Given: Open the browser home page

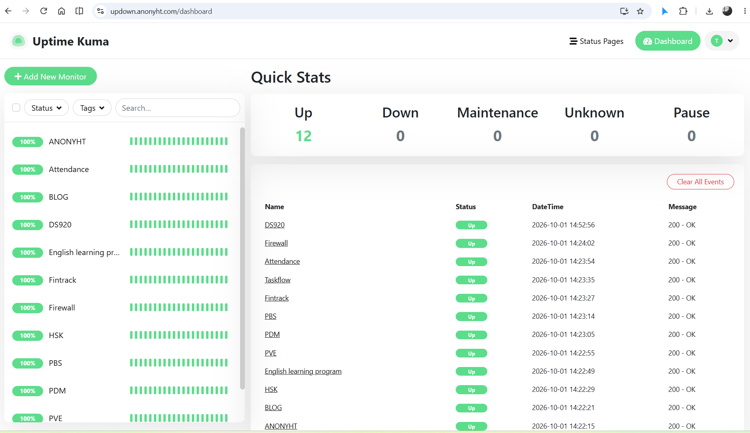Looking at the screenshot, I should [x=61, y=11].
